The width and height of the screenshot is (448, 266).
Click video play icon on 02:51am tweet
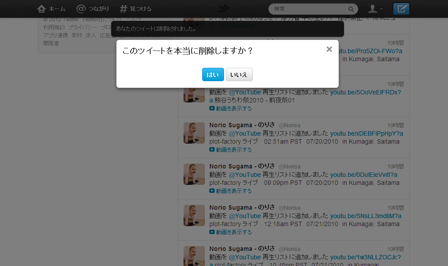click(x=212, y=149)
